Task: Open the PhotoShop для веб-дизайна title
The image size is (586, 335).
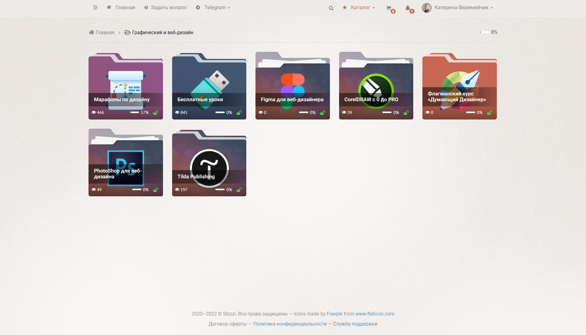Action: pyautogui.click(x=118, y=174)
